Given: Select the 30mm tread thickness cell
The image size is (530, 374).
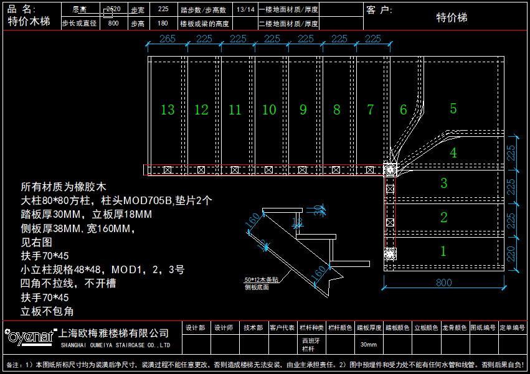Looking at the screenshot, I should click(x=369, y=345).
